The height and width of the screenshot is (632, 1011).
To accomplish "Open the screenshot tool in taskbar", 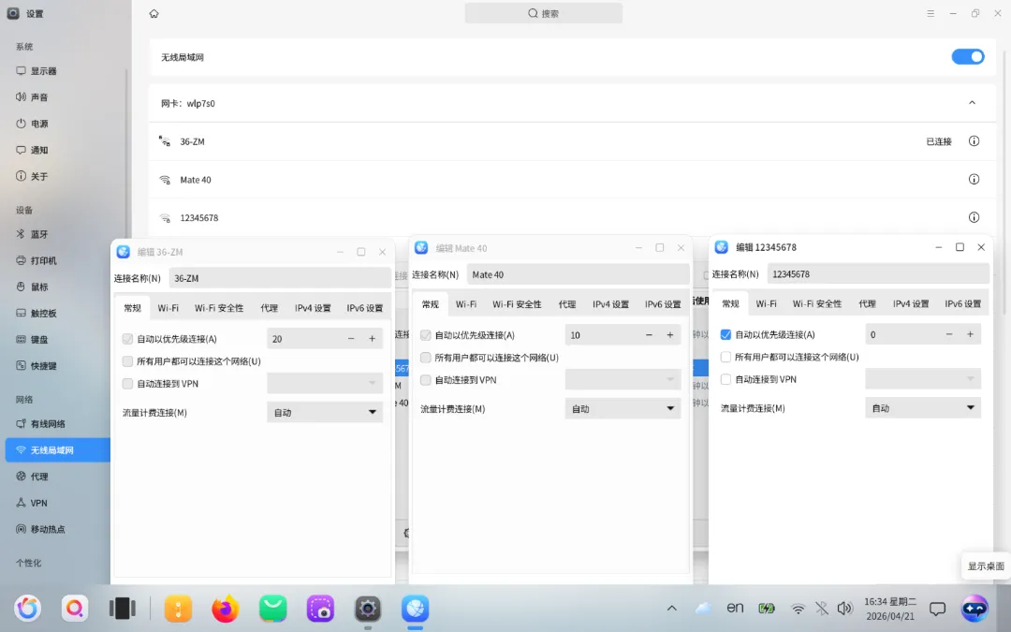I will tap(320, 609).
